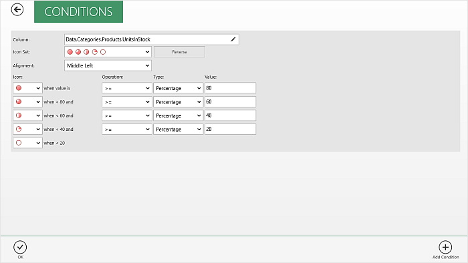Open the Type dropdown in value 80 row
This screenshot has height=263, width=468.
tap(179, 88)
